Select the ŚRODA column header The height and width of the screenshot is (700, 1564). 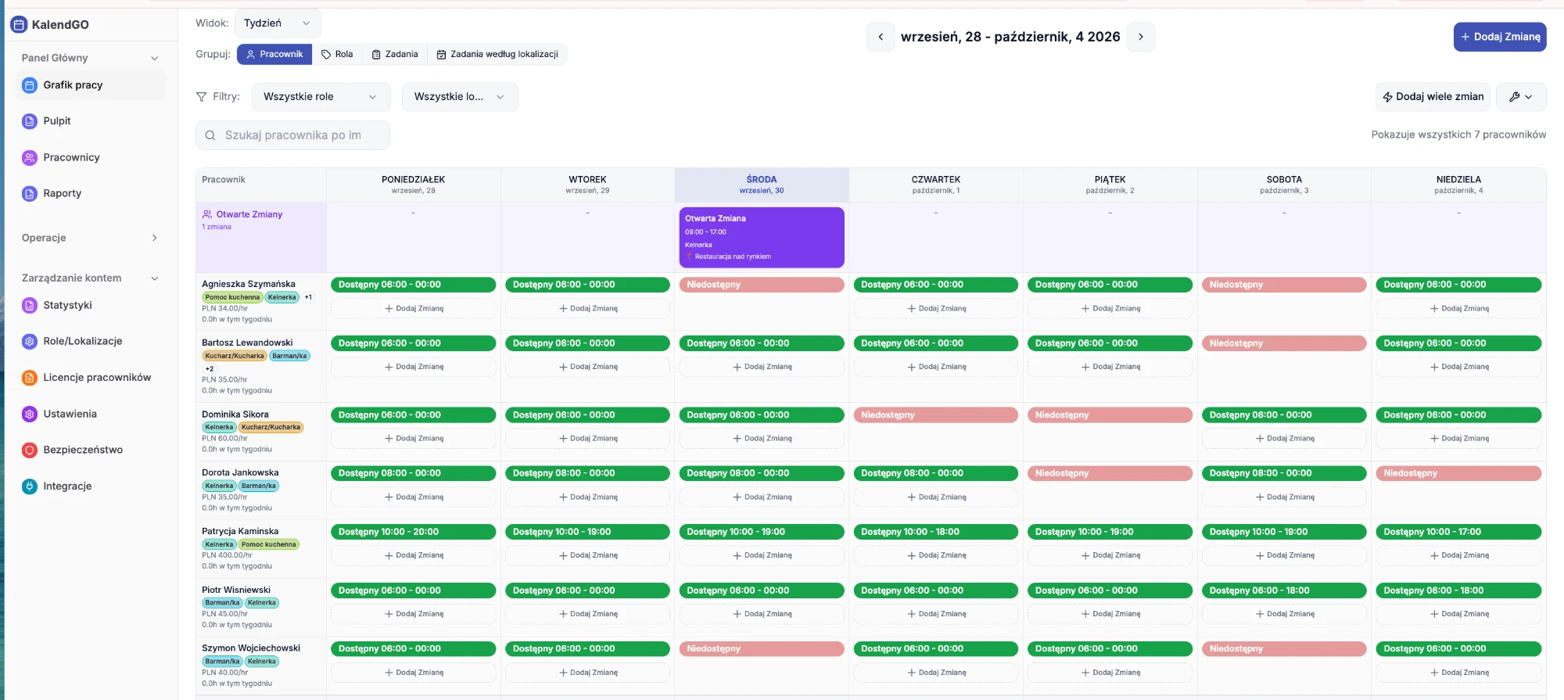762,185
